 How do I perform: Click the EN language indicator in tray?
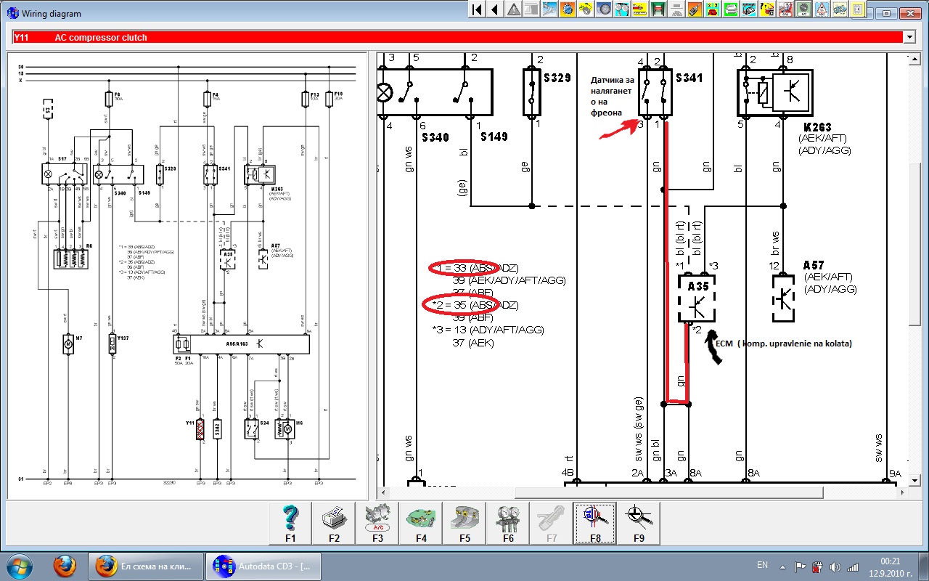point(762,565)
